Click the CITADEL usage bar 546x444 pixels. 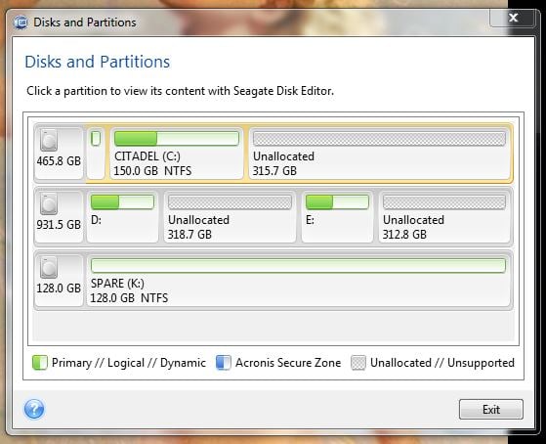pyautogui.click(x=177, y=139)
